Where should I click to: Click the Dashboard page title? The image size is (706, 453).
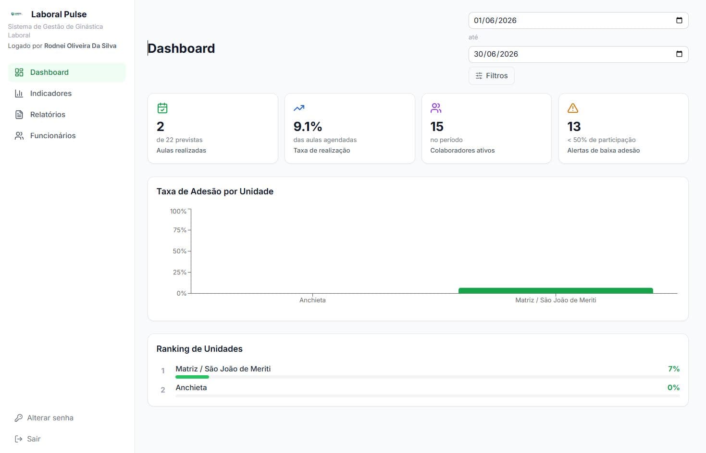[x=181, y=48]
